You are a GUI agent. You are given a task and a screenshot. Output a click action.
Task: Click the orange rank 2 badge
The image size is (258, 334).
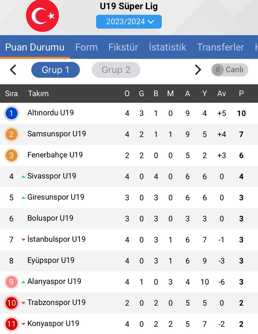[x=11, y=134]
